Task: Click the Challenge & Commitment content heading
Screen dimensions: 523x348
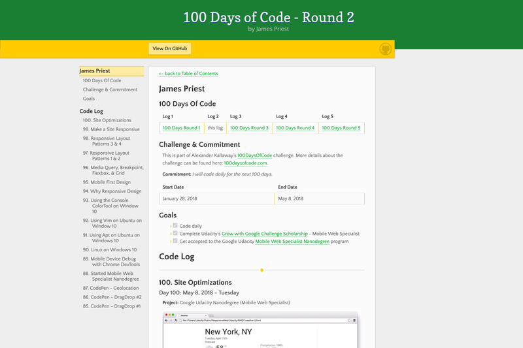Action: tap(199, 144)
